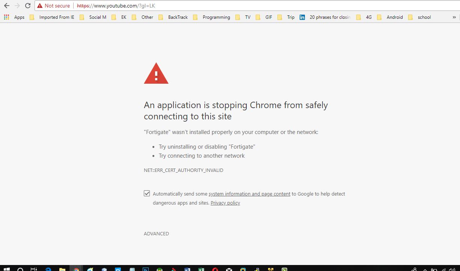Open Task View on the taskbar

34,269
